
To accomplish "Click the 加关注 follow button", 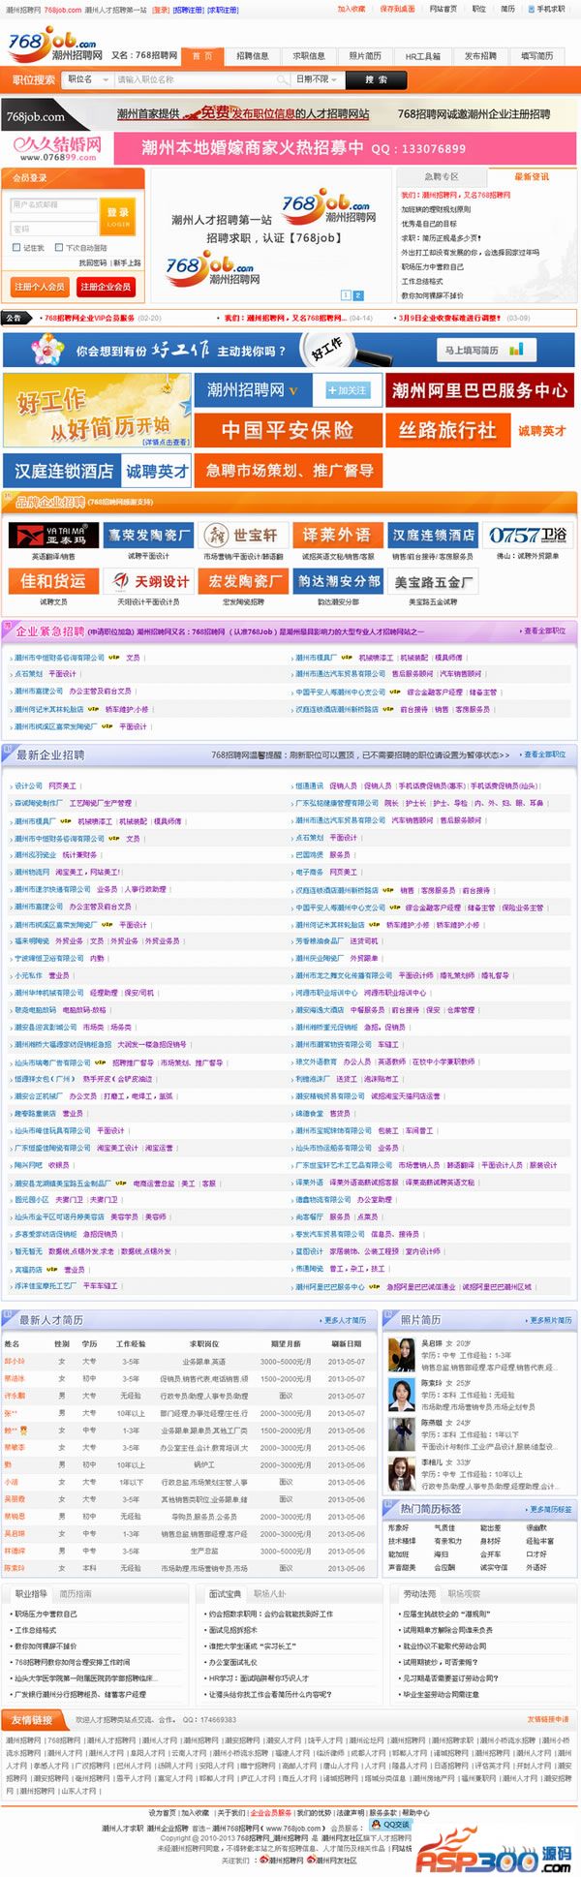I will 346,390.
